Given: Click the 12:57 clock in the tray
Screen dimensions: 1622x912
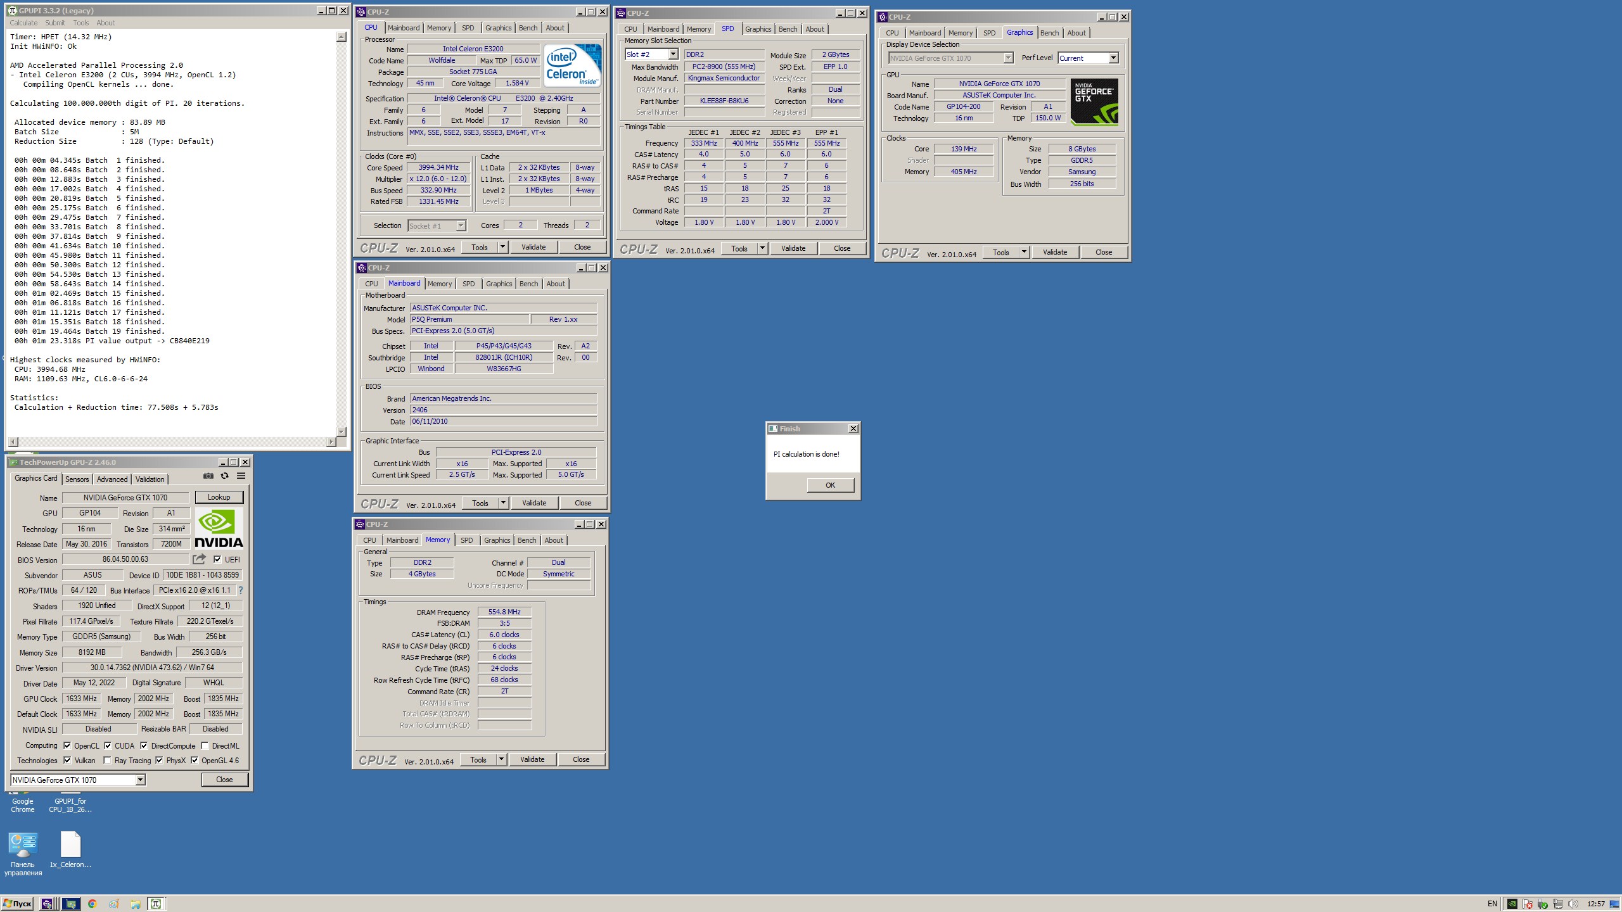Looking at the screenshot, I should click(x=1595, y=904).
